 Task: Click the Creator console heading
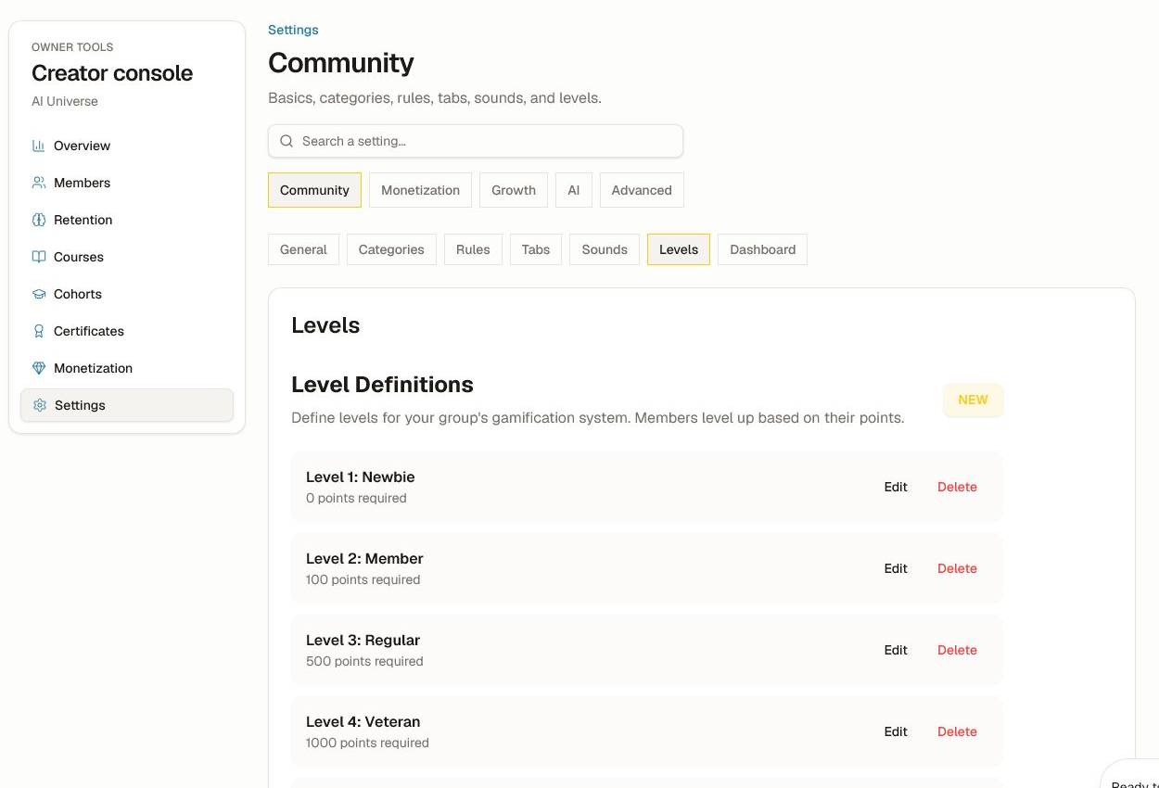point(112,73)
